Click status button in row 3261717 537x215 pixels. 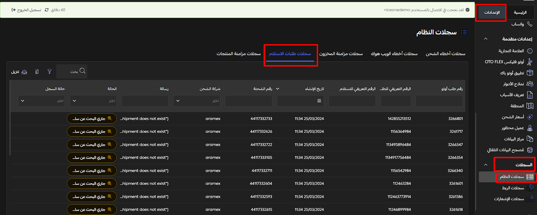click(92, 131)
